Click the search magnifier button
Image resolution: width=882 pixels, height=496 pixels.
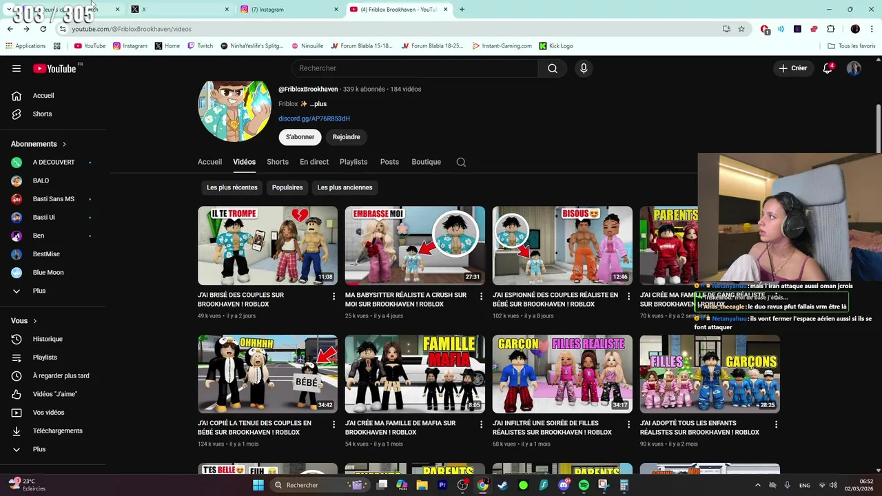(x=553, y=68)
